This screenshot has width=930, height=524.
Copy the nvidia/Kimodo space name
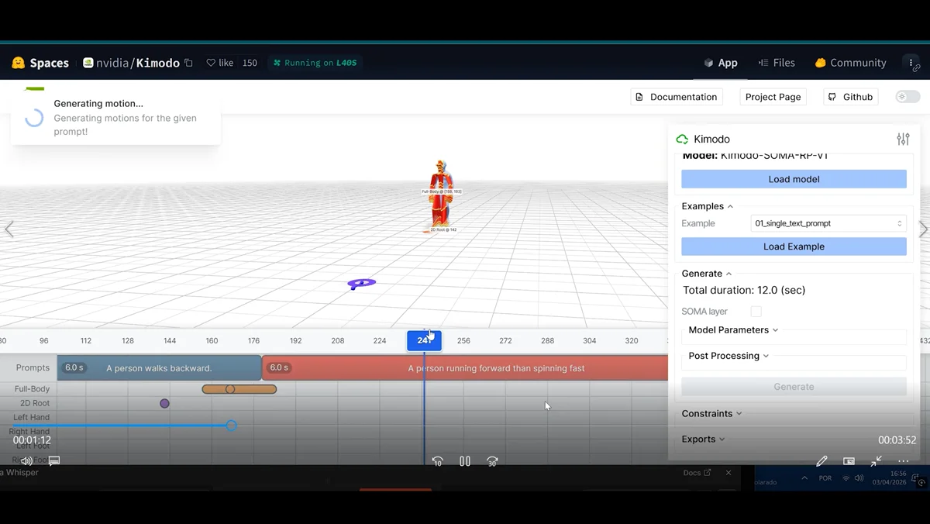[x=188, y=63]
